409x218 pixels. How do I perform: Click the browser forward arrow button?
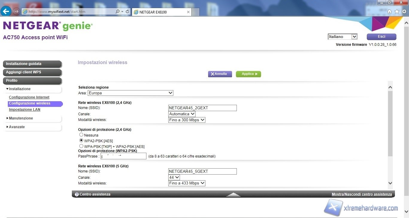(16, 12)
